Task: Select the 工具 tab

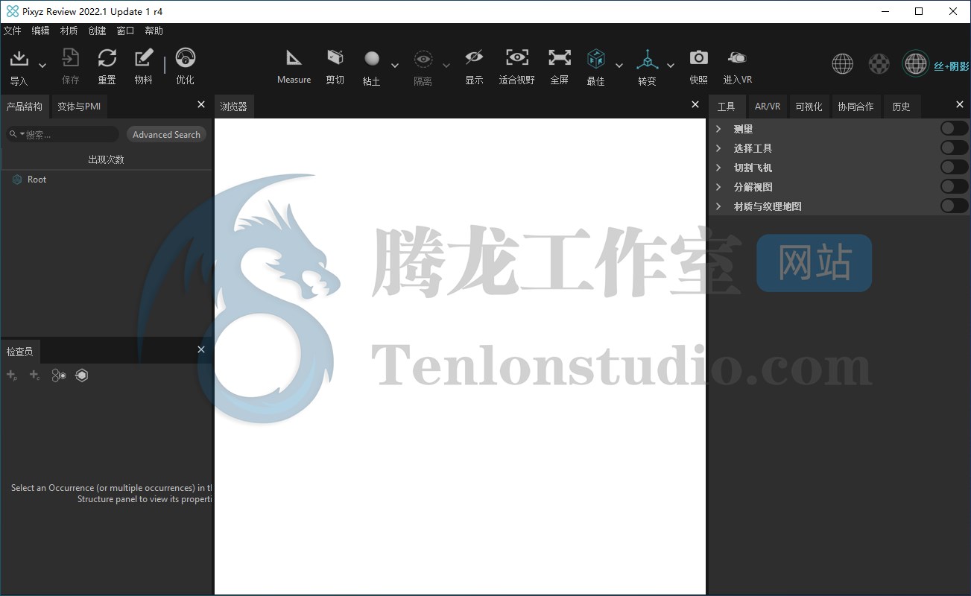Action: 726,107
